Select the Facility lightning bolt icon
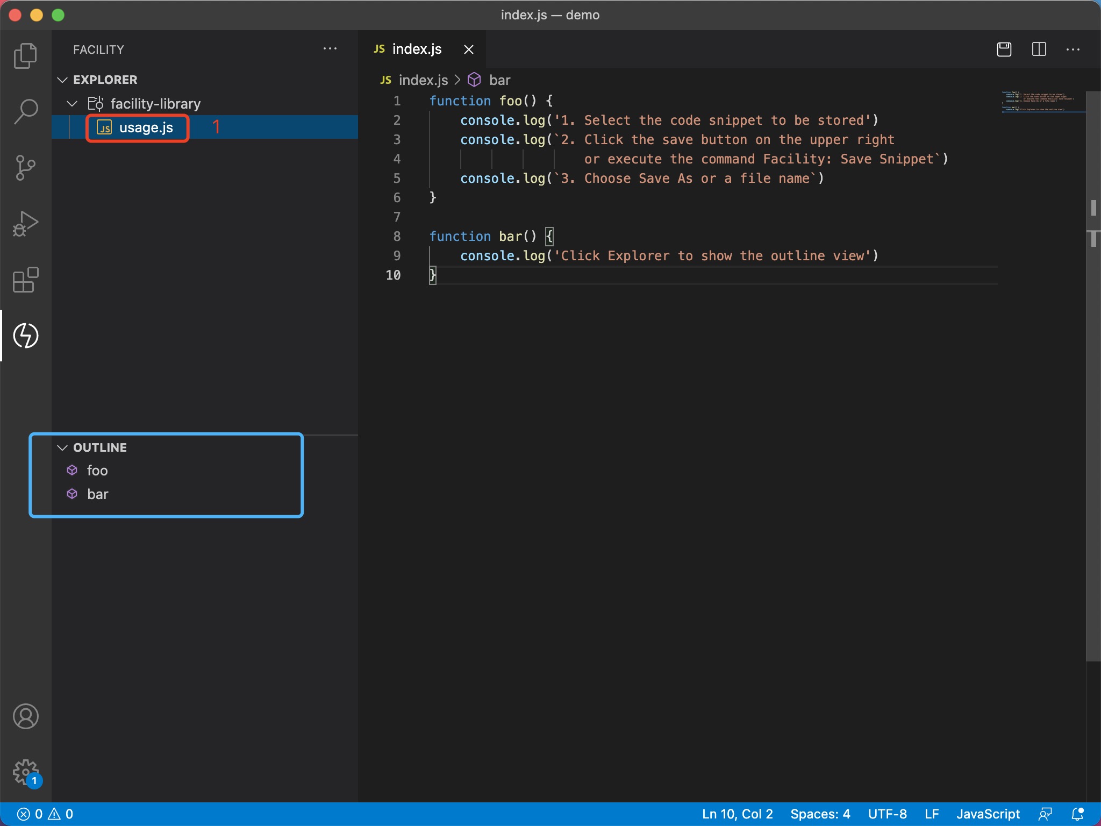Viewport: 1101px width, 826px height. tap(25, 336)
